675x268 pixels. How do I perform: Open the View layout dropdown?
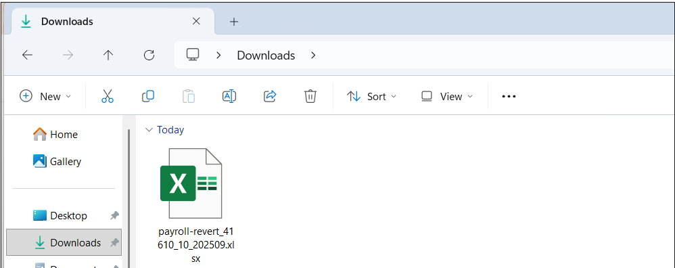(x=447, y=96)
